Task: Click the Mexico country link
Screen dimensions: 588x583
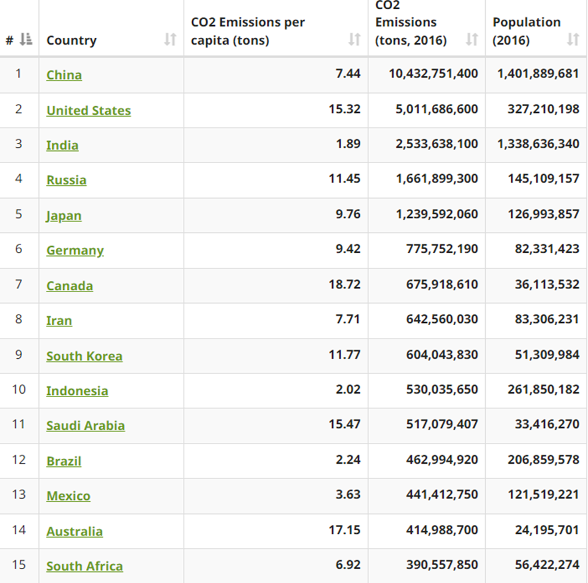Action: pyautogui.click(x=69, y=496)
